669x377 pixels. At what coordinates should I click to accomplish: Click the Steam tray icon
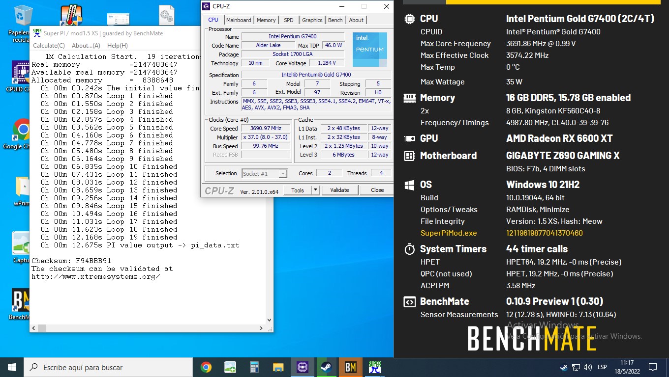coord(564,367)
